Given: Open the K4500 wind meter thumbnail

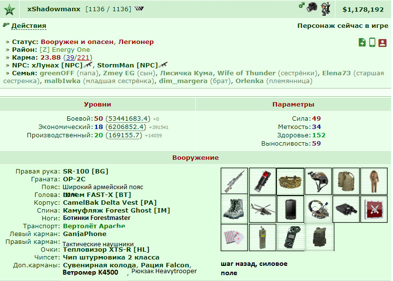Looking at the screenshot, I should click(291, 238).
